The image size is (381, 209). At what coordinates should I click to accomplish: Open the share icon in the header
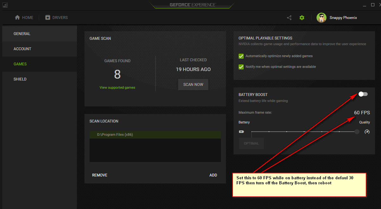(289, 18)
